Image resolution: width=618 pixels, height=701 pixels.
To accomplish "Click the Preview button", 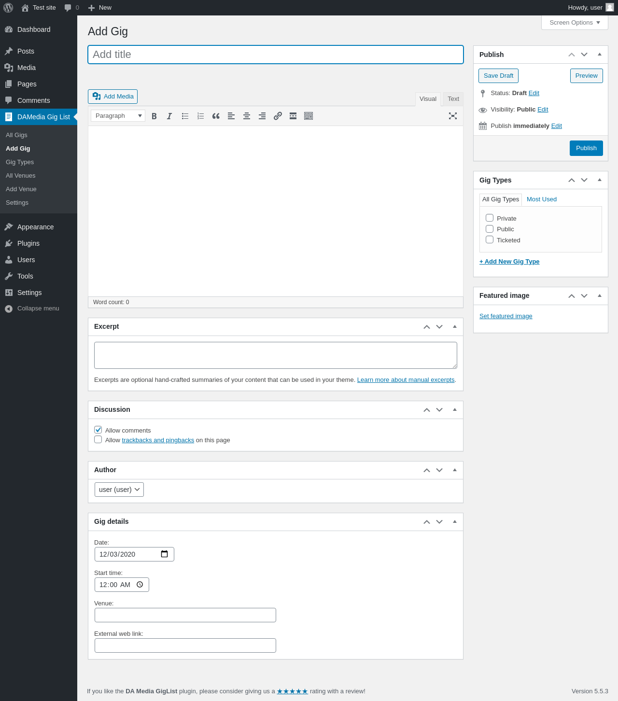I will (x=586, y=76).
